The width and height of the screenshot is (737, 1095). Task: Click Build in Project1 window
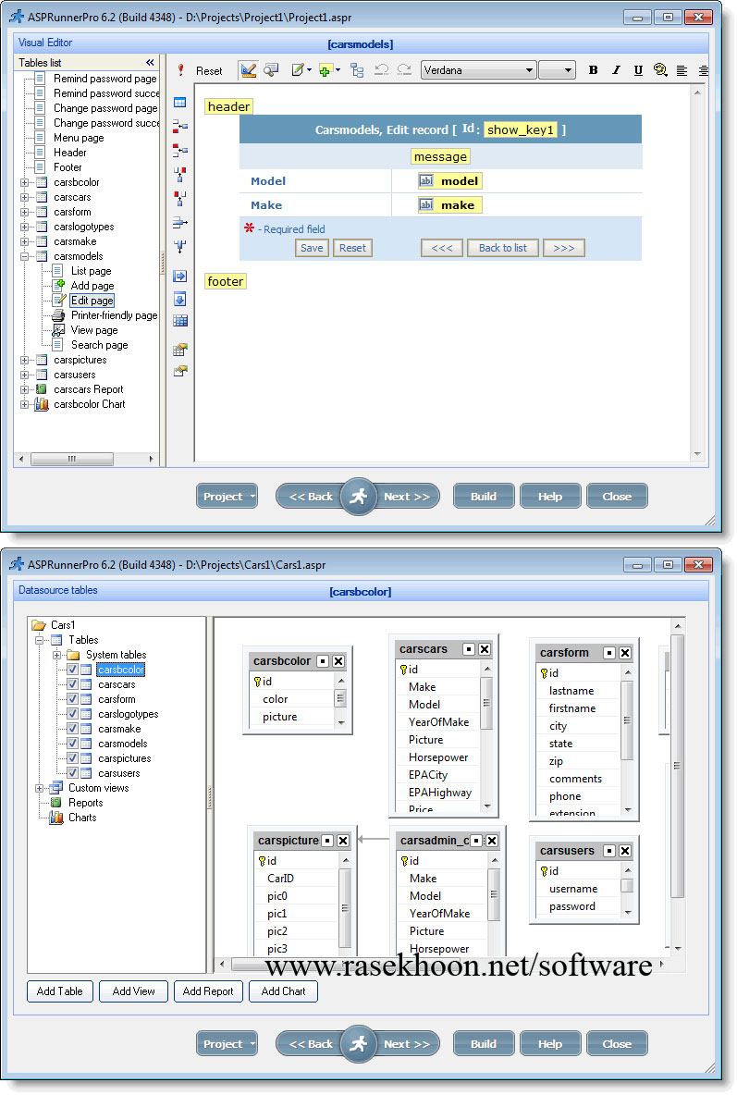tap(484, 497)
